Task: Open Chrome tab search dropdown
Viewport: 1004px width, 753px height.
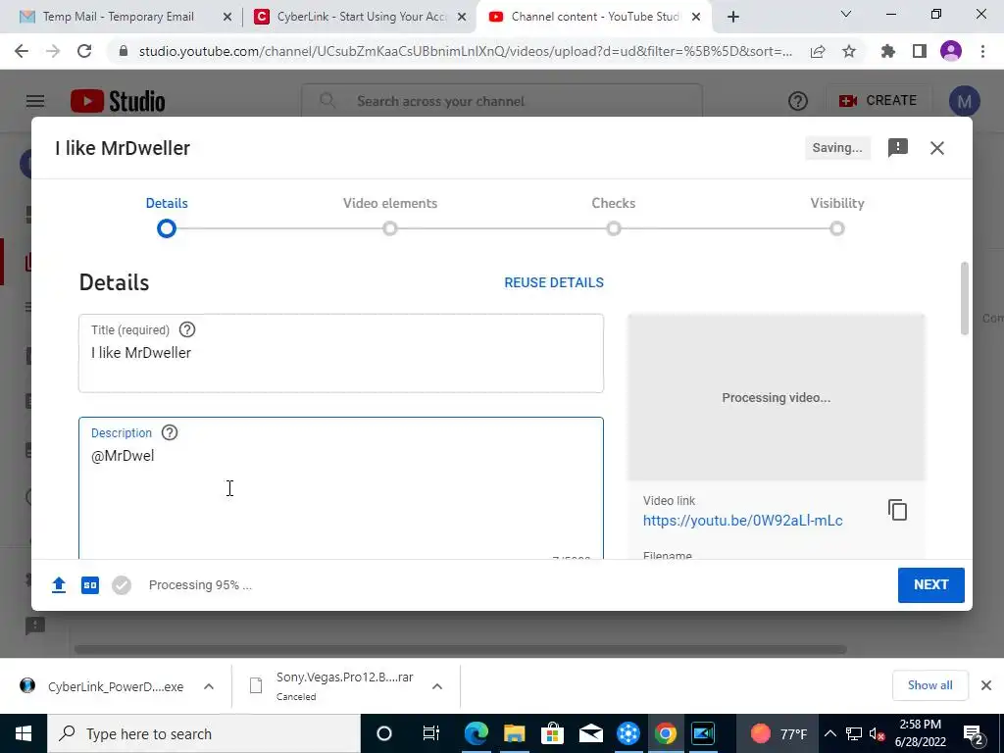Action: coord(846,14)
